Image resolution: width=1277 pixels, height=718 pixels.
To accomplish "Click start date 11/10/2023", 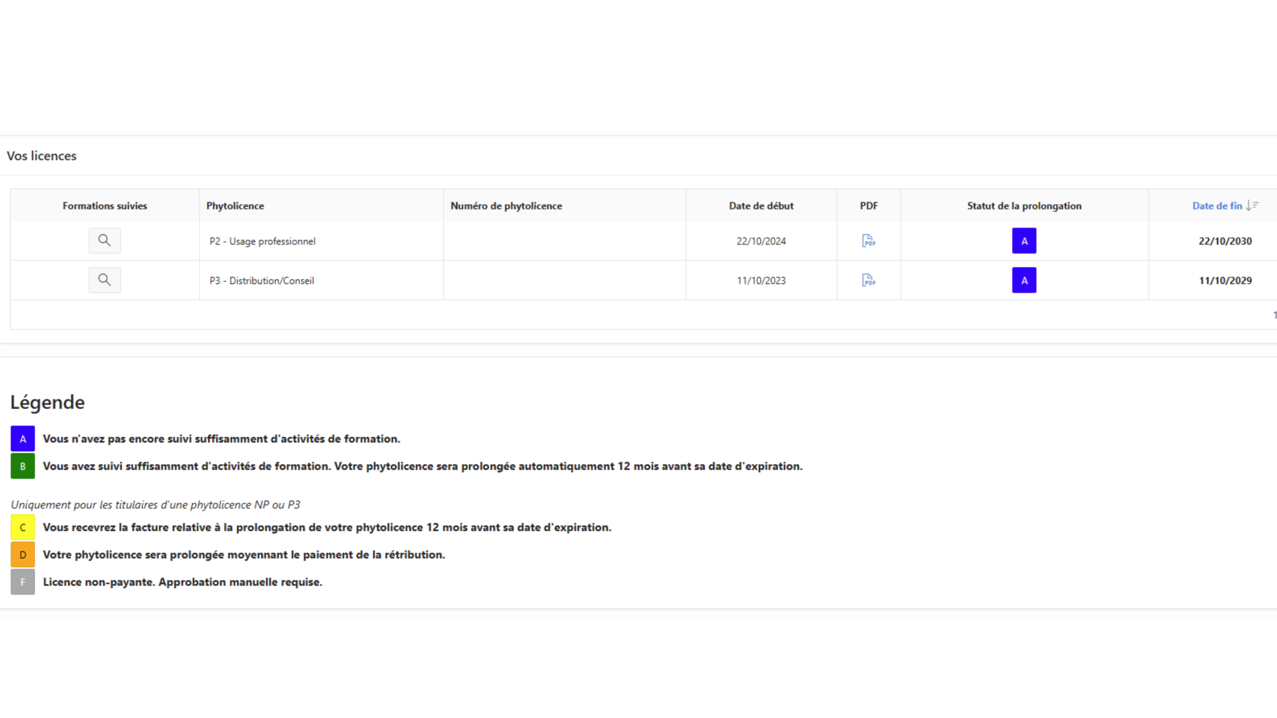I will tap(761, 280).
